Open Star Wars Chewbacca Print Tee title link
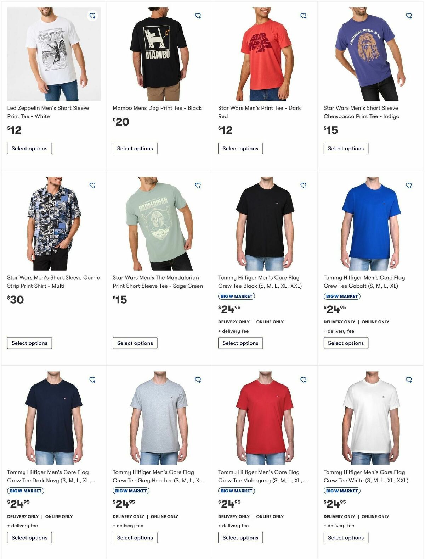The image size is (425, 559). [x=361, y=112]
